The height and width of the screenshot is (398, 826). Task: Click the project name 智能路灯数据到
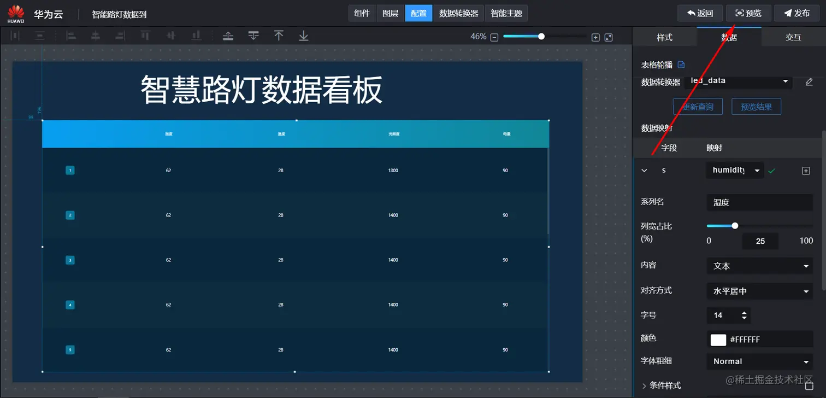pos(119,14)
